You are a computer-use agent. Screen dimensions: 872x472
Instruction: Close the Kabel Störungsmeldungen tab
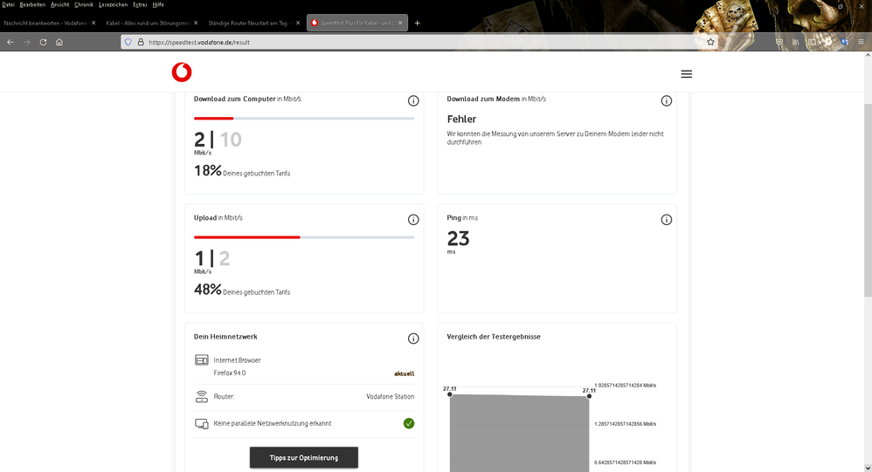click(196, 23)
